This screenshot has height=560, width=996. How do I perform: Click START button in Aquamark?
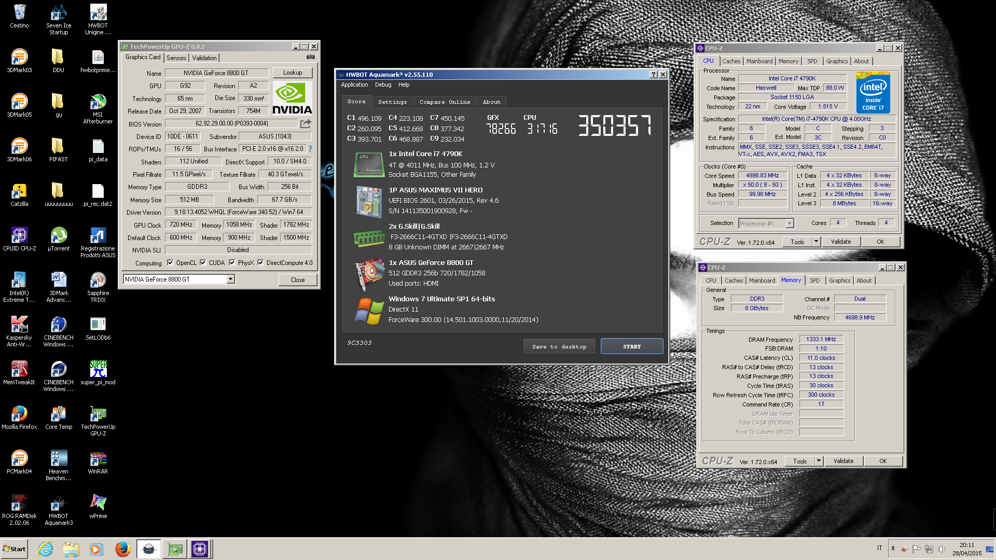632,346
